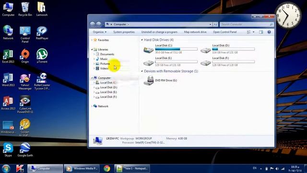
Task: Click the Explorer back navigation arrow
Action: tap(93, 25)
